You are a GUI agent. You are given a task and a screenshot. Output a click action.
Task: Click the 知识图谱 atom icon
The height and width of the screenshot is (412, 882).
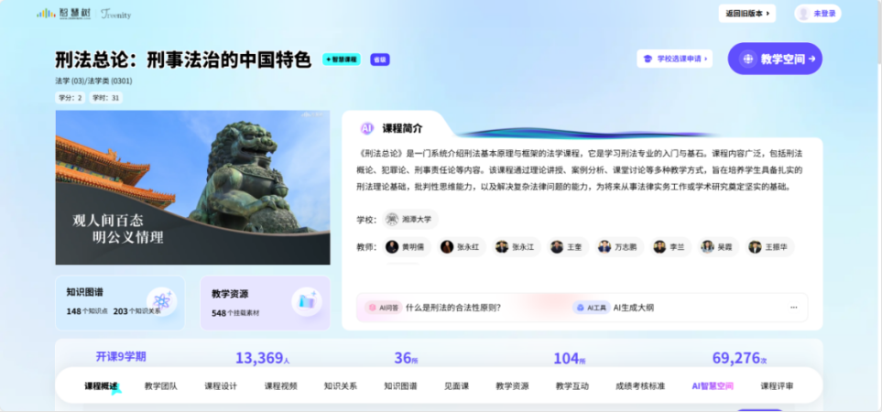tap(162, 301)
